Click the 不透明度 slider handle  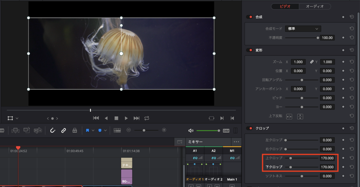click(x=318, y=38)
